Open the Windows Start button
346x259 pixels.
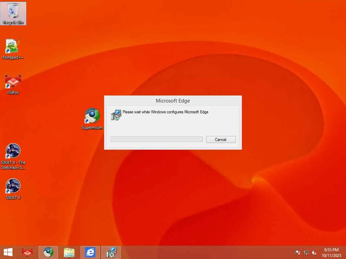(8, 252)
